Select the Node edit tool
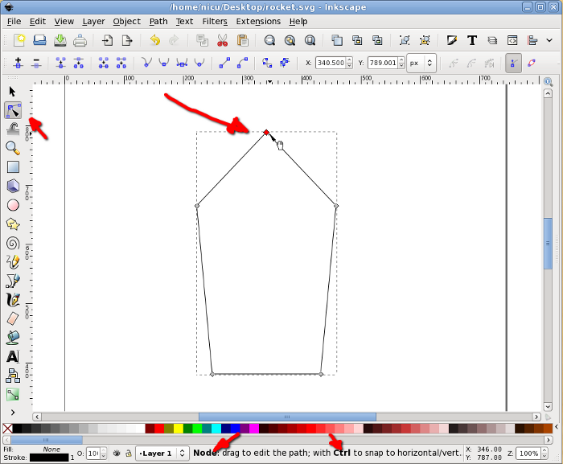The image size is (563, 464). [x=13, y=110]
